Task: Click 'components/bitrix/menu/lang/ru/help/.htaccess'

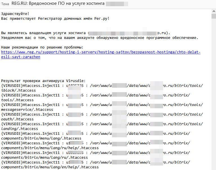Action: coord(50,148)
